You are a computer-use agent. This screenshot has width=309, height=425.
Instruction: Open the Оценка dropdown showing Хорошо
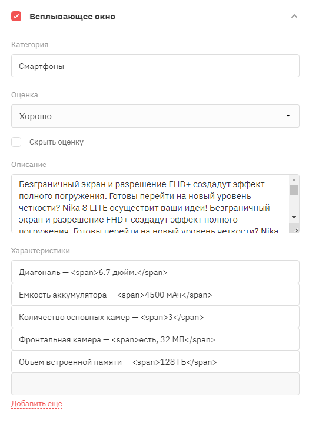tap(155, 116)
